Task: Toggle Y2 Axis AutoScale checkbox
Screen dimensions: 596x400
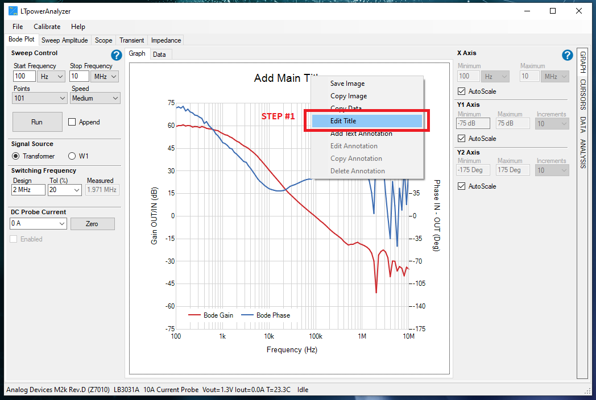Action: coord(462,186)
